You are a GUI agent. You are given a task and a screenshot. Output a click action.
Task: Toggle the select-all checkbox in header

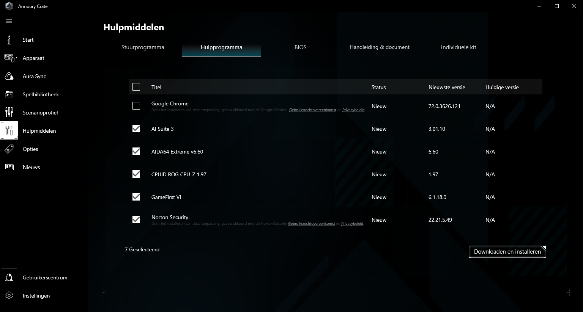[x=136, y=87]
